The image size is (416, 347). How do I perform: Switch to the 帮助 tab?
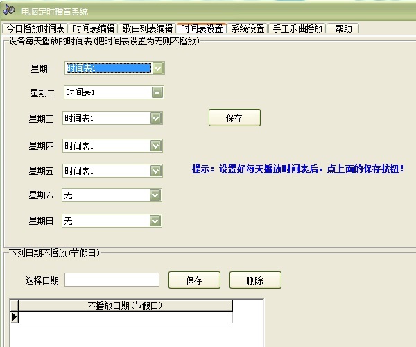click(x=343, y=28)
